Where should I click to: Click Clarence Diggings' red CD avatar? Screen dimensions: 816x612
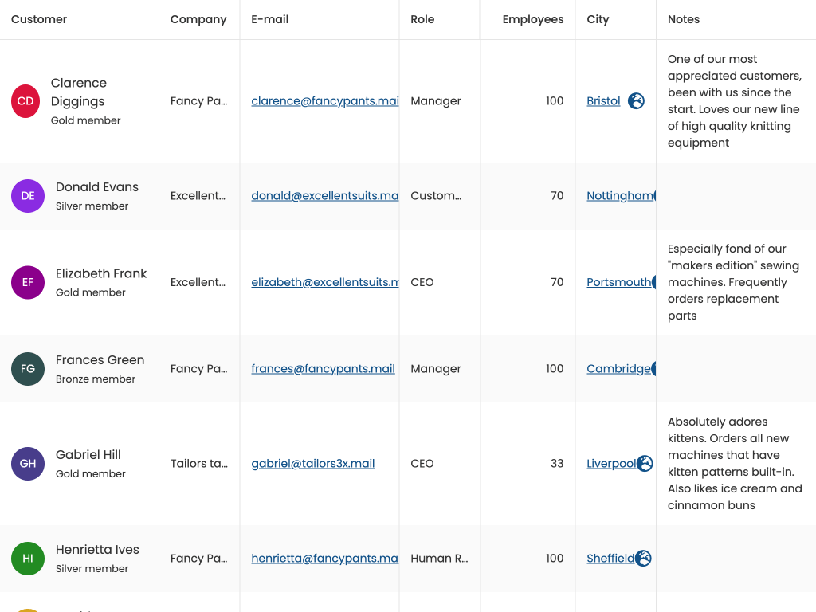click(25, 101)
